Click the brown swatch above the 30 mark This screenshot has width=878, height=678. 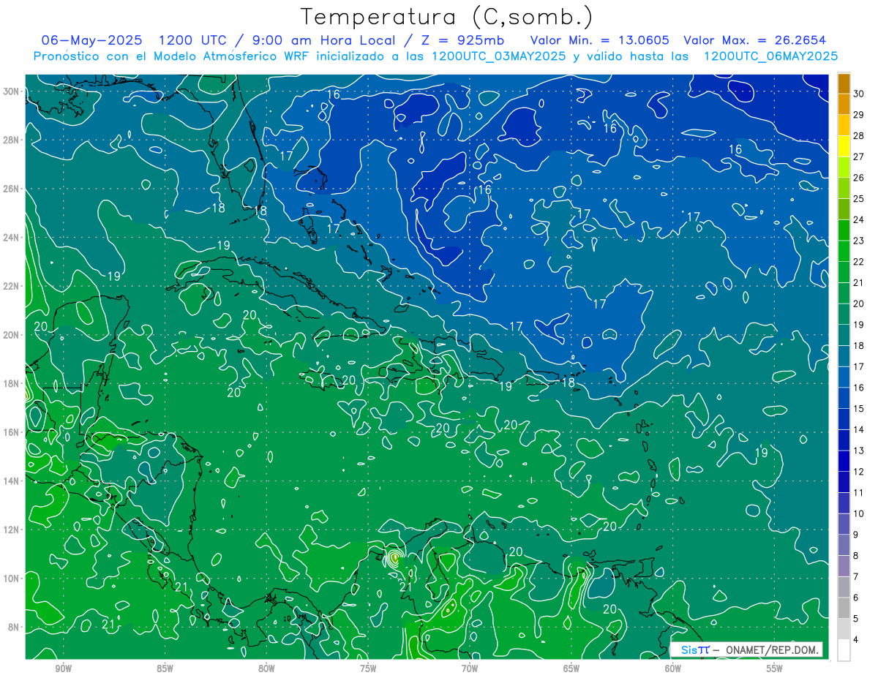(844, 83)
